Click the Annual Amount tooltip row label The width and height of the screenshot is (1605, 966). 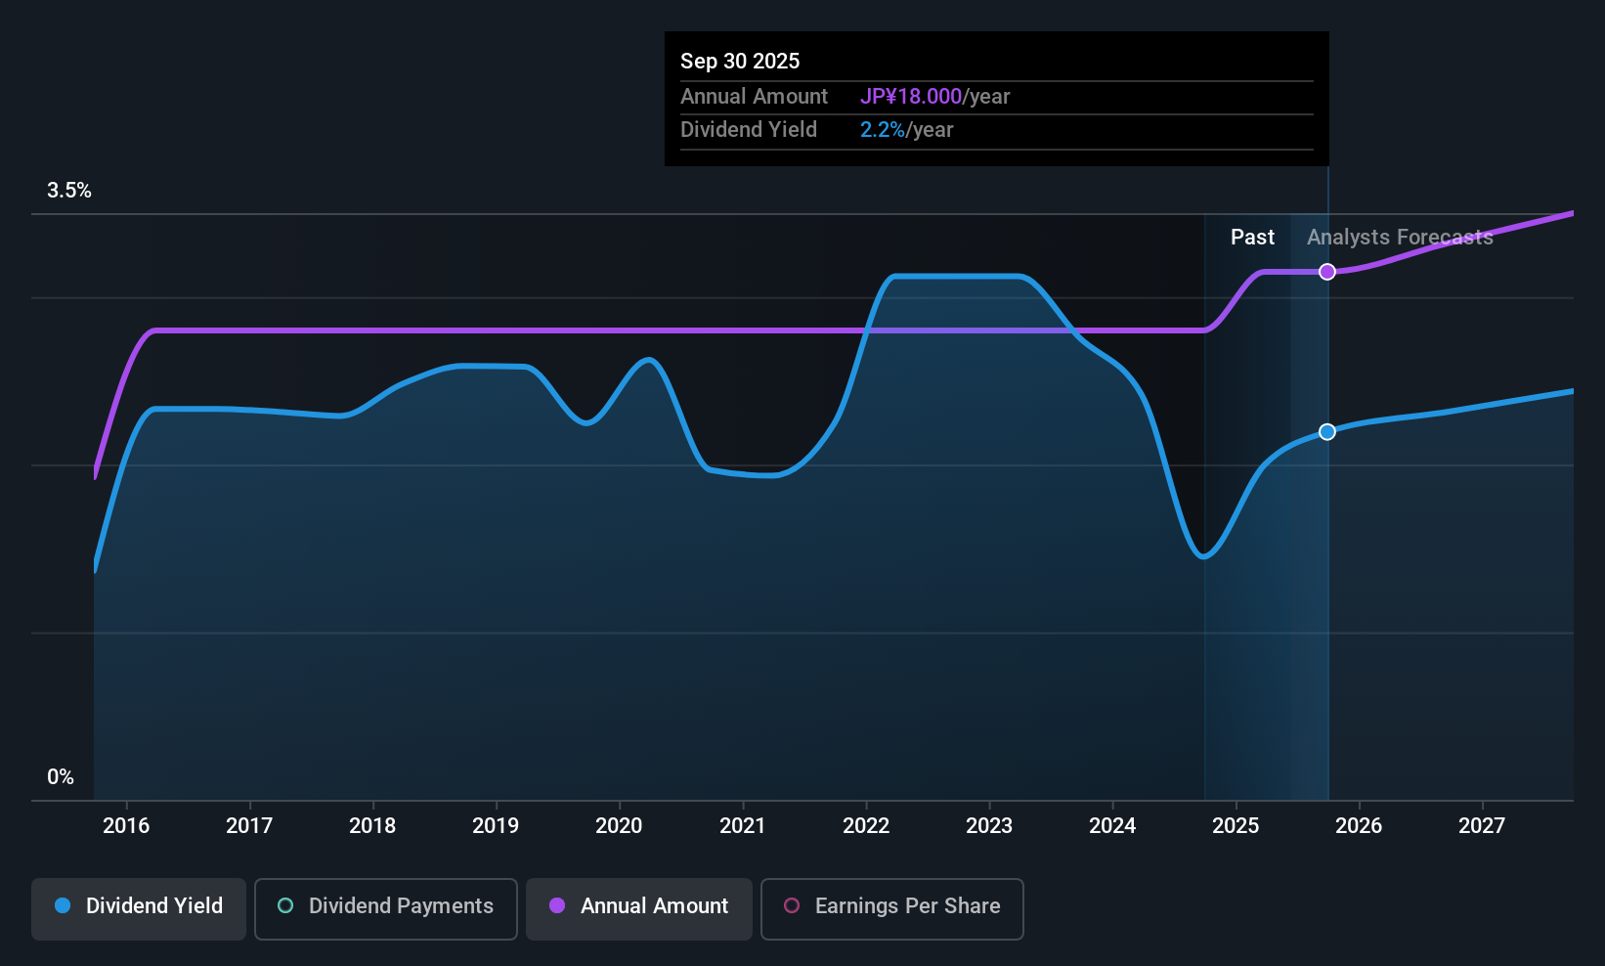(x=754, y=97)
